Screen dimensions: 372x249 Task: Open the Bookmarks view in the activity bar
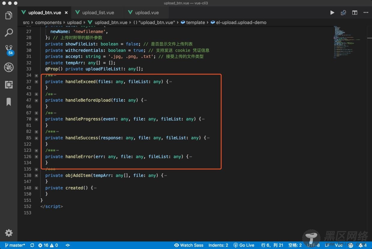pos(9,102)
